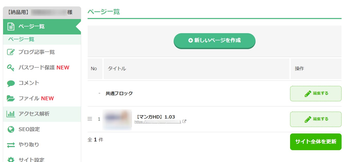Click 編集する for 共通ブロック
Screen dimensions: 347x162
pos(316,94)
